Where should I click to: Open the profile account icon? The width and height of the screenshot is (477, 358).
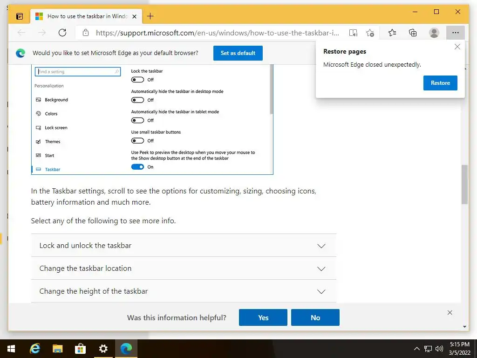pos(434,33)
